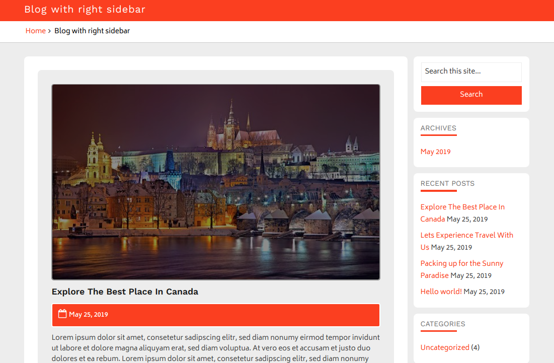Click the red Search button
This screenshot has width=554, height=363.
[x=471, y=95]
